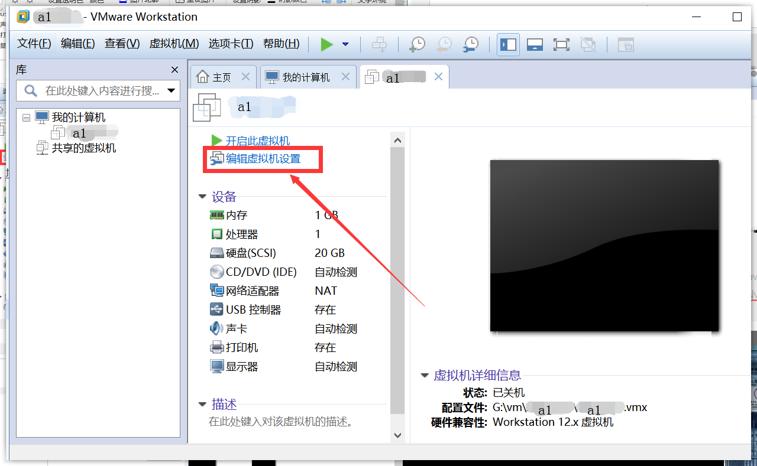Open the 帮助(H) menu

[x=282, y=44]
